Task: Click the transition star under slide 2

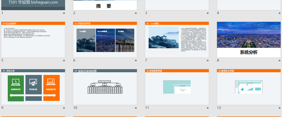Action: click(x=136, y=13)
